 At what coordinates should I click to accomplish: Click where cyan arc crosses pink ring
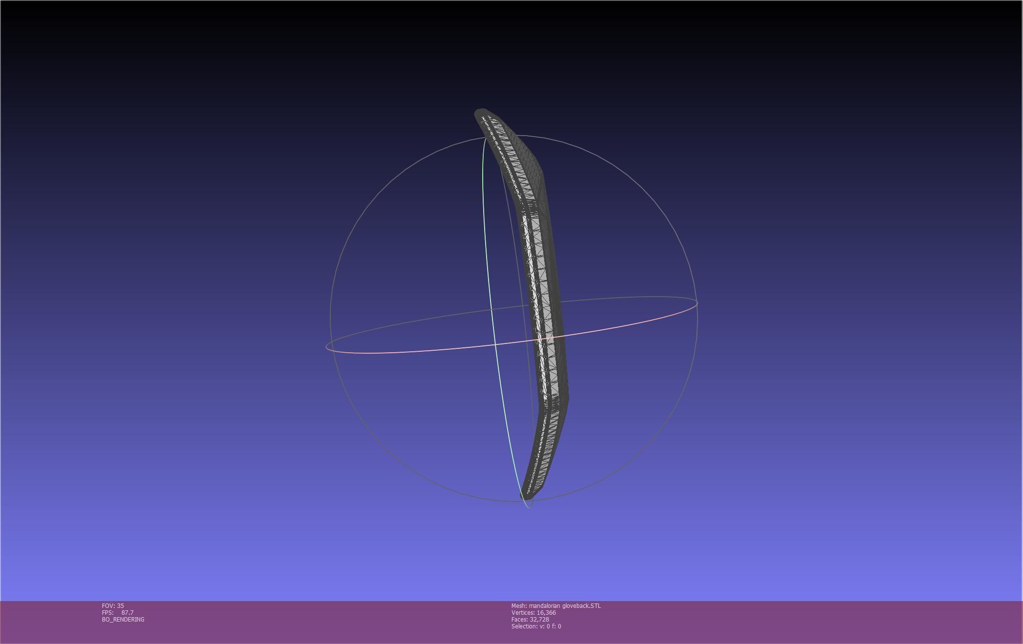495,344
